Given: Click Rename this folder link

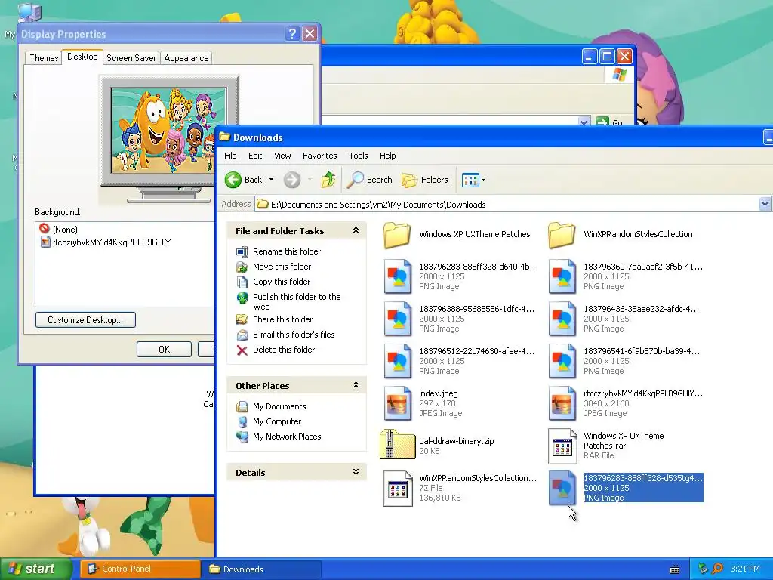Looking at the screenshot, I should 286,251.
